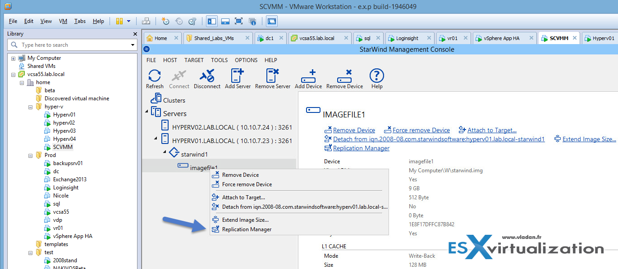618x269 pixels.
Task: Collapse the hyper-v folder
Action: click(30, 107)
